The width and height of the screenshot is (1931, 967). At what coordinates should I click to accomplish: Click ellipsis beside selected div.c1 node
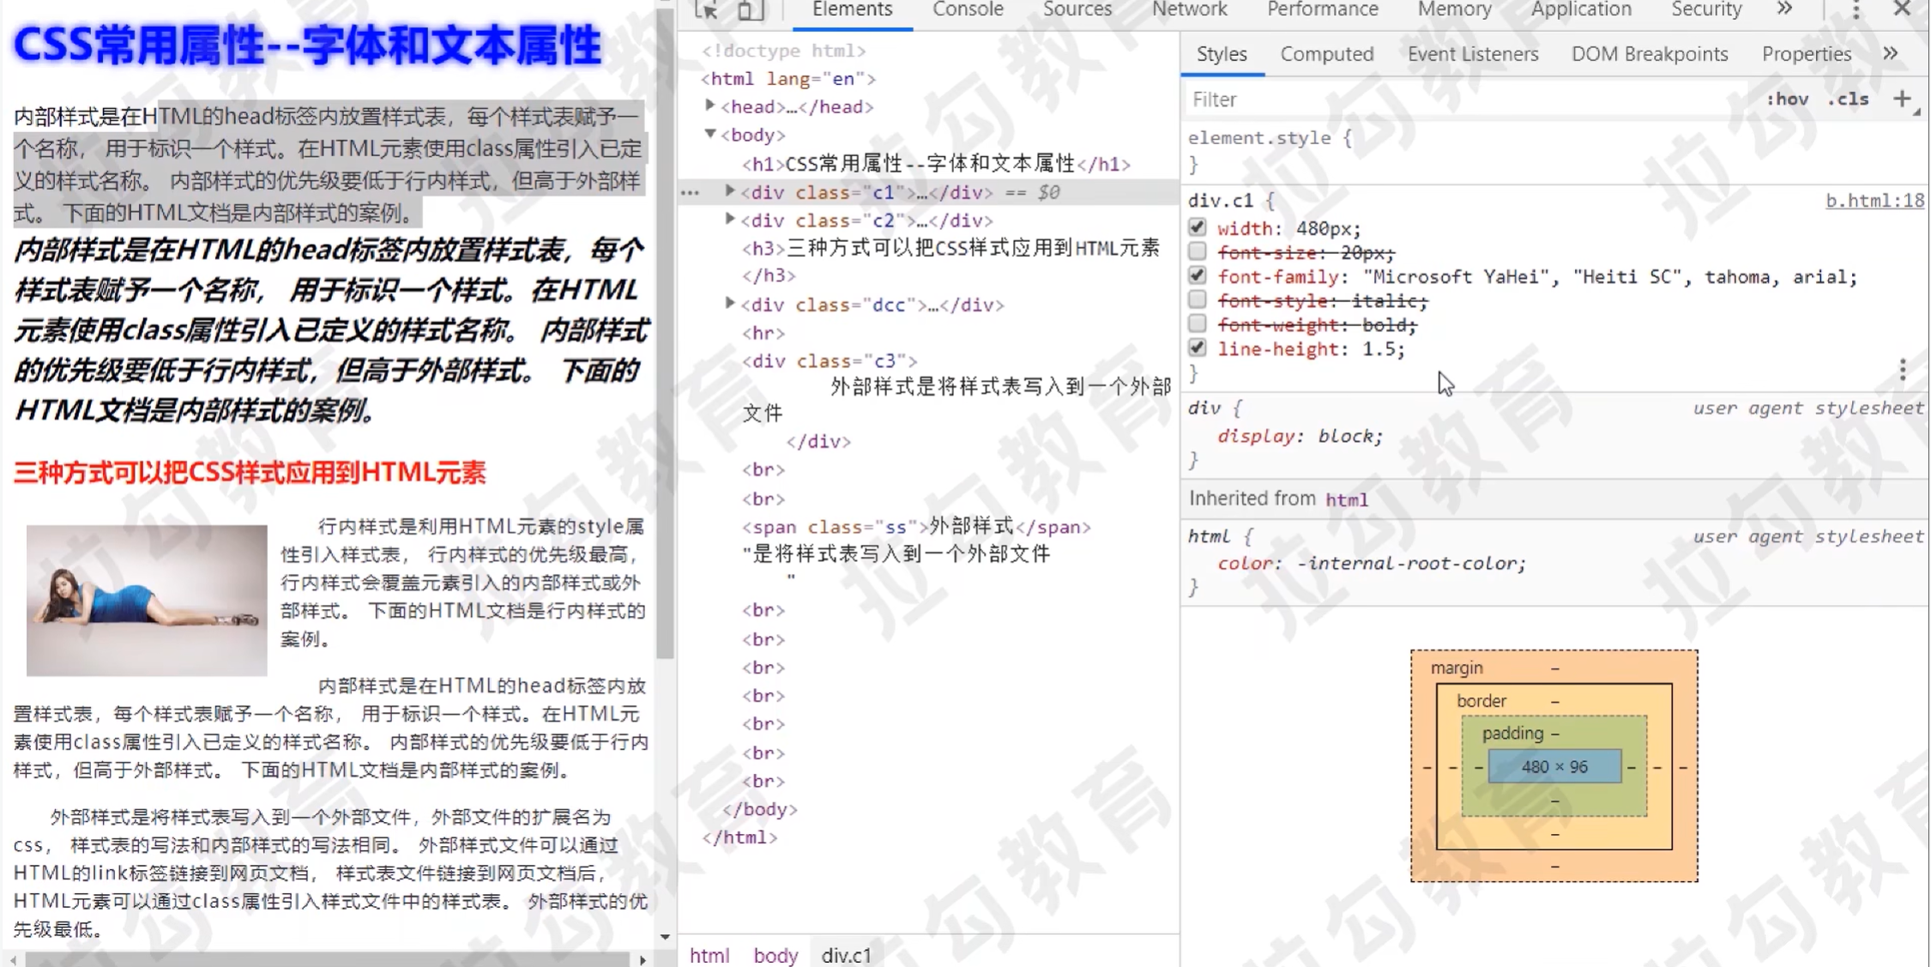(691, 193)
